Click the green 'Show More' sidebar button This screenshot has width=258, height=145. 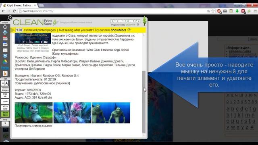click(5, 114)
